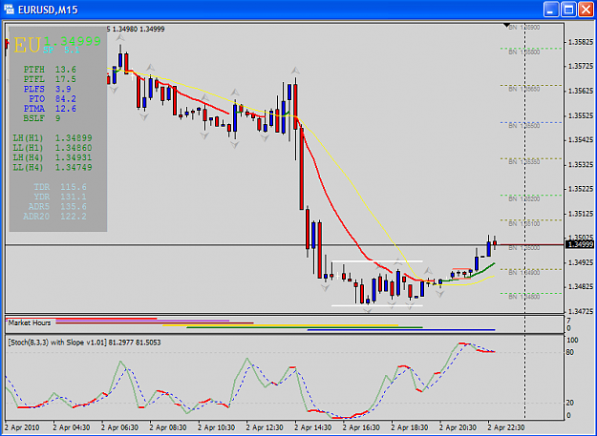This screenshot has height=436, width=597.
Task: Click the LL(H1) 1.34860 row
Action: [x=53, y=148]
